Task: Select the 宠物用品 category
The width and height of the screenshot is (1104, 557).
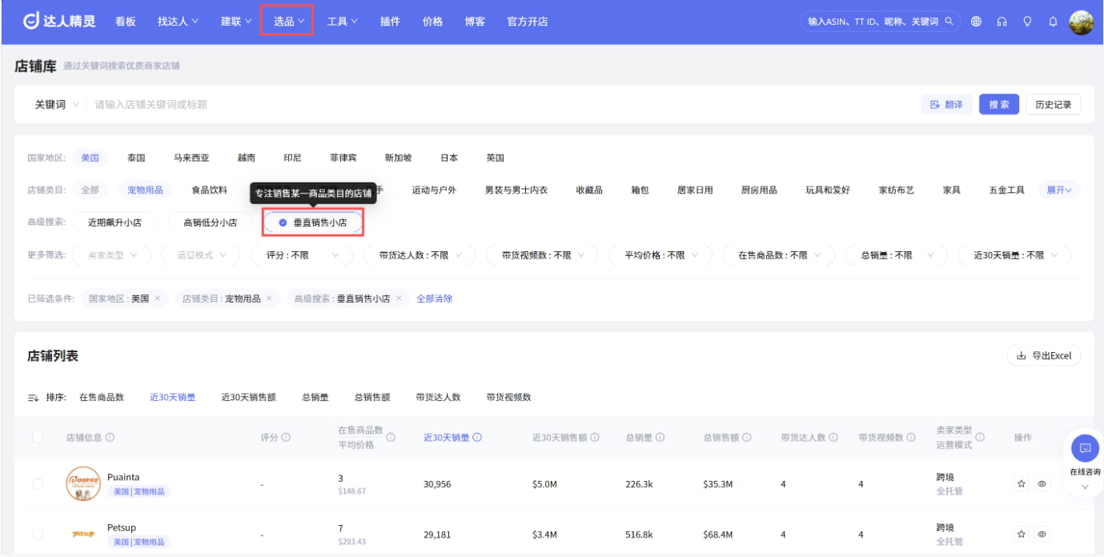Action: pos(145,190)
